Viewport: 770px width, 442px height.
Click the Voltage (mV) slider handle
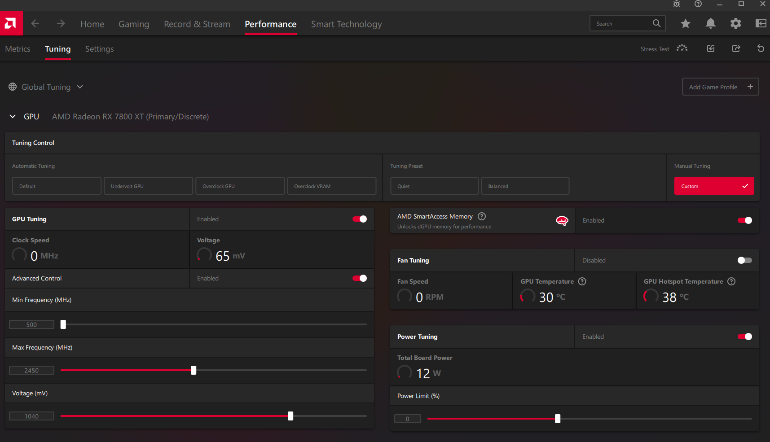pyautogui.click(x=290, y=416)
